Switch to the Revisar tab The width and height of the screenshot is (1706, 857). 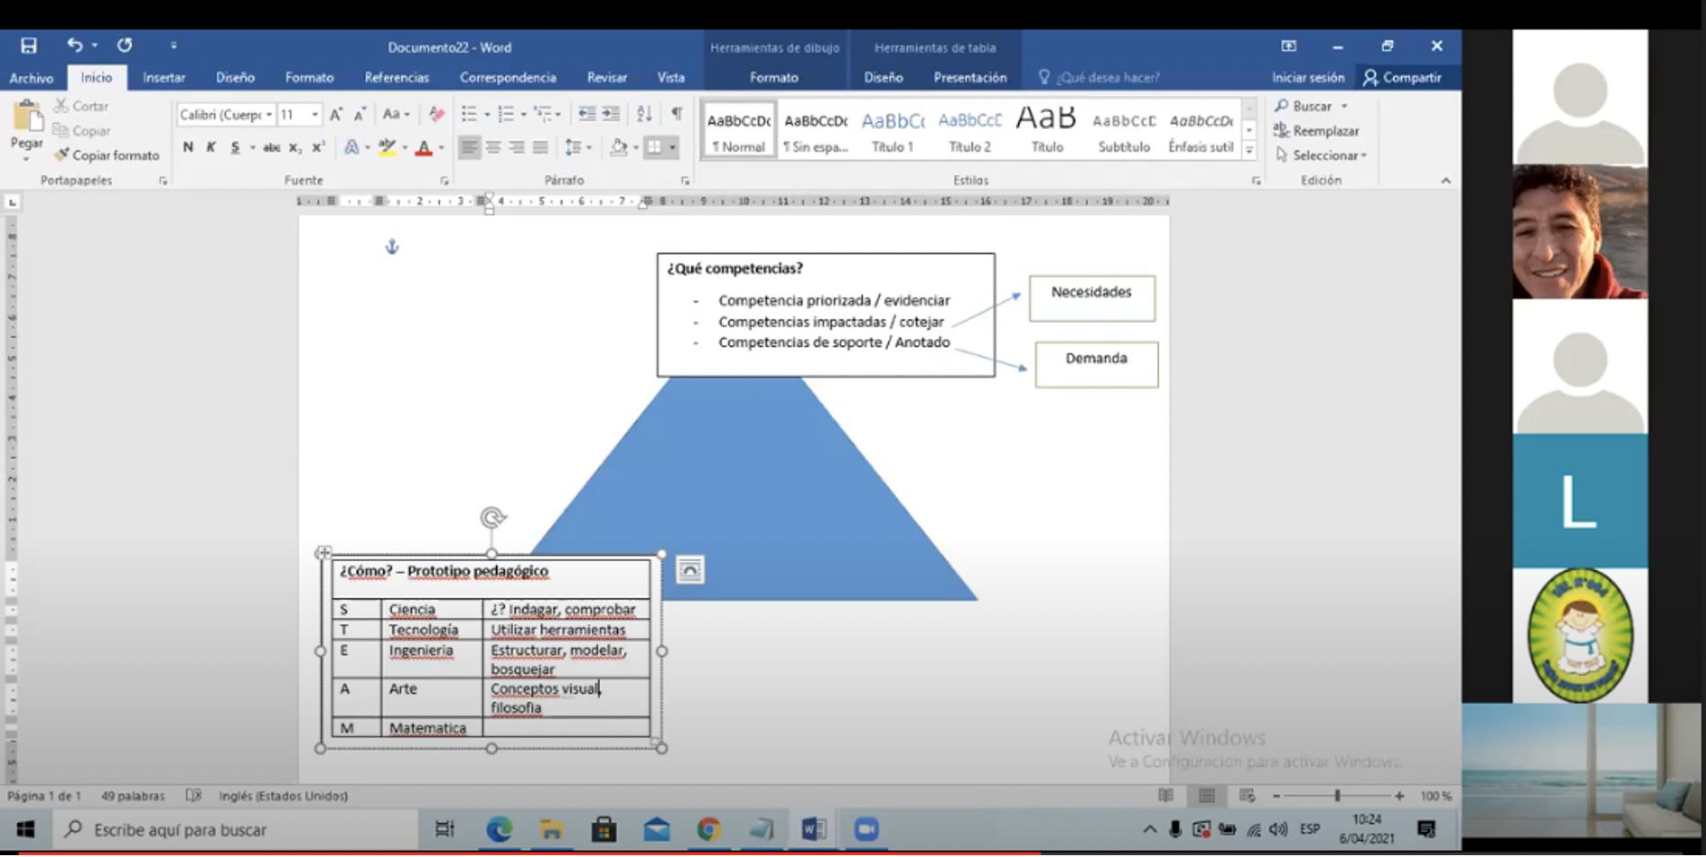point(606,78)
